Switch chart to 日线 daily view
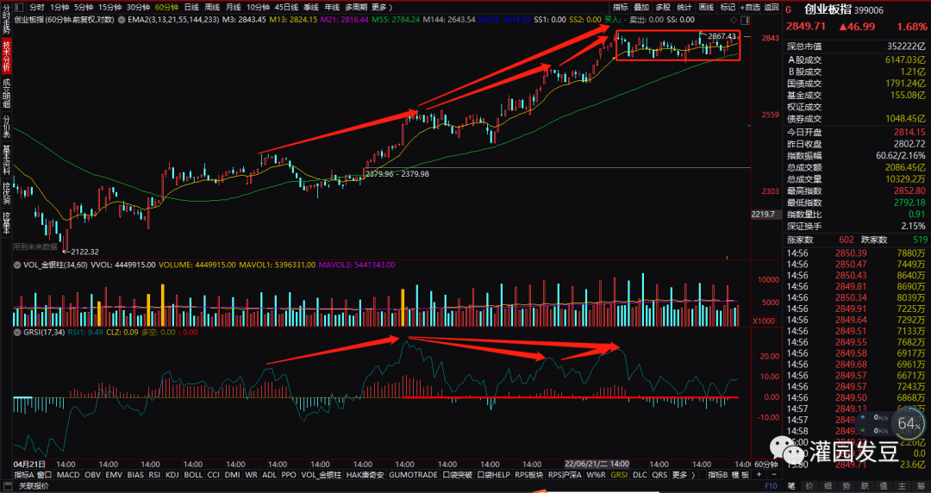Screen dimensions: 931x493 click(x=191, y=7)
